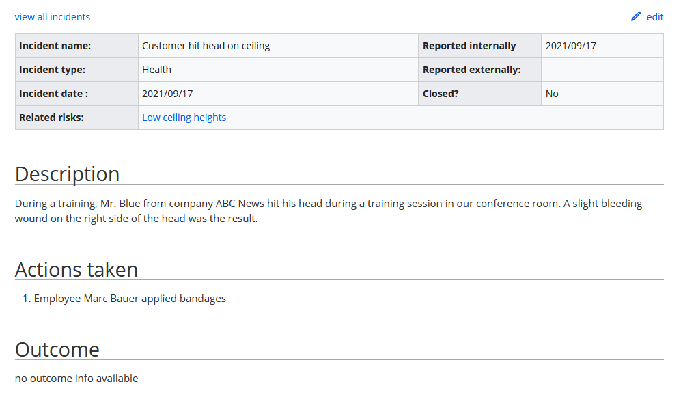This screenshot has width=683, height=399.
Task: Click the 'Incident date :' label cell
Action: point(76,94)
